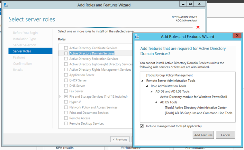Check Active Directory Rights Management Services
This screenshot has width=244, height=150.
click(66, 69)
